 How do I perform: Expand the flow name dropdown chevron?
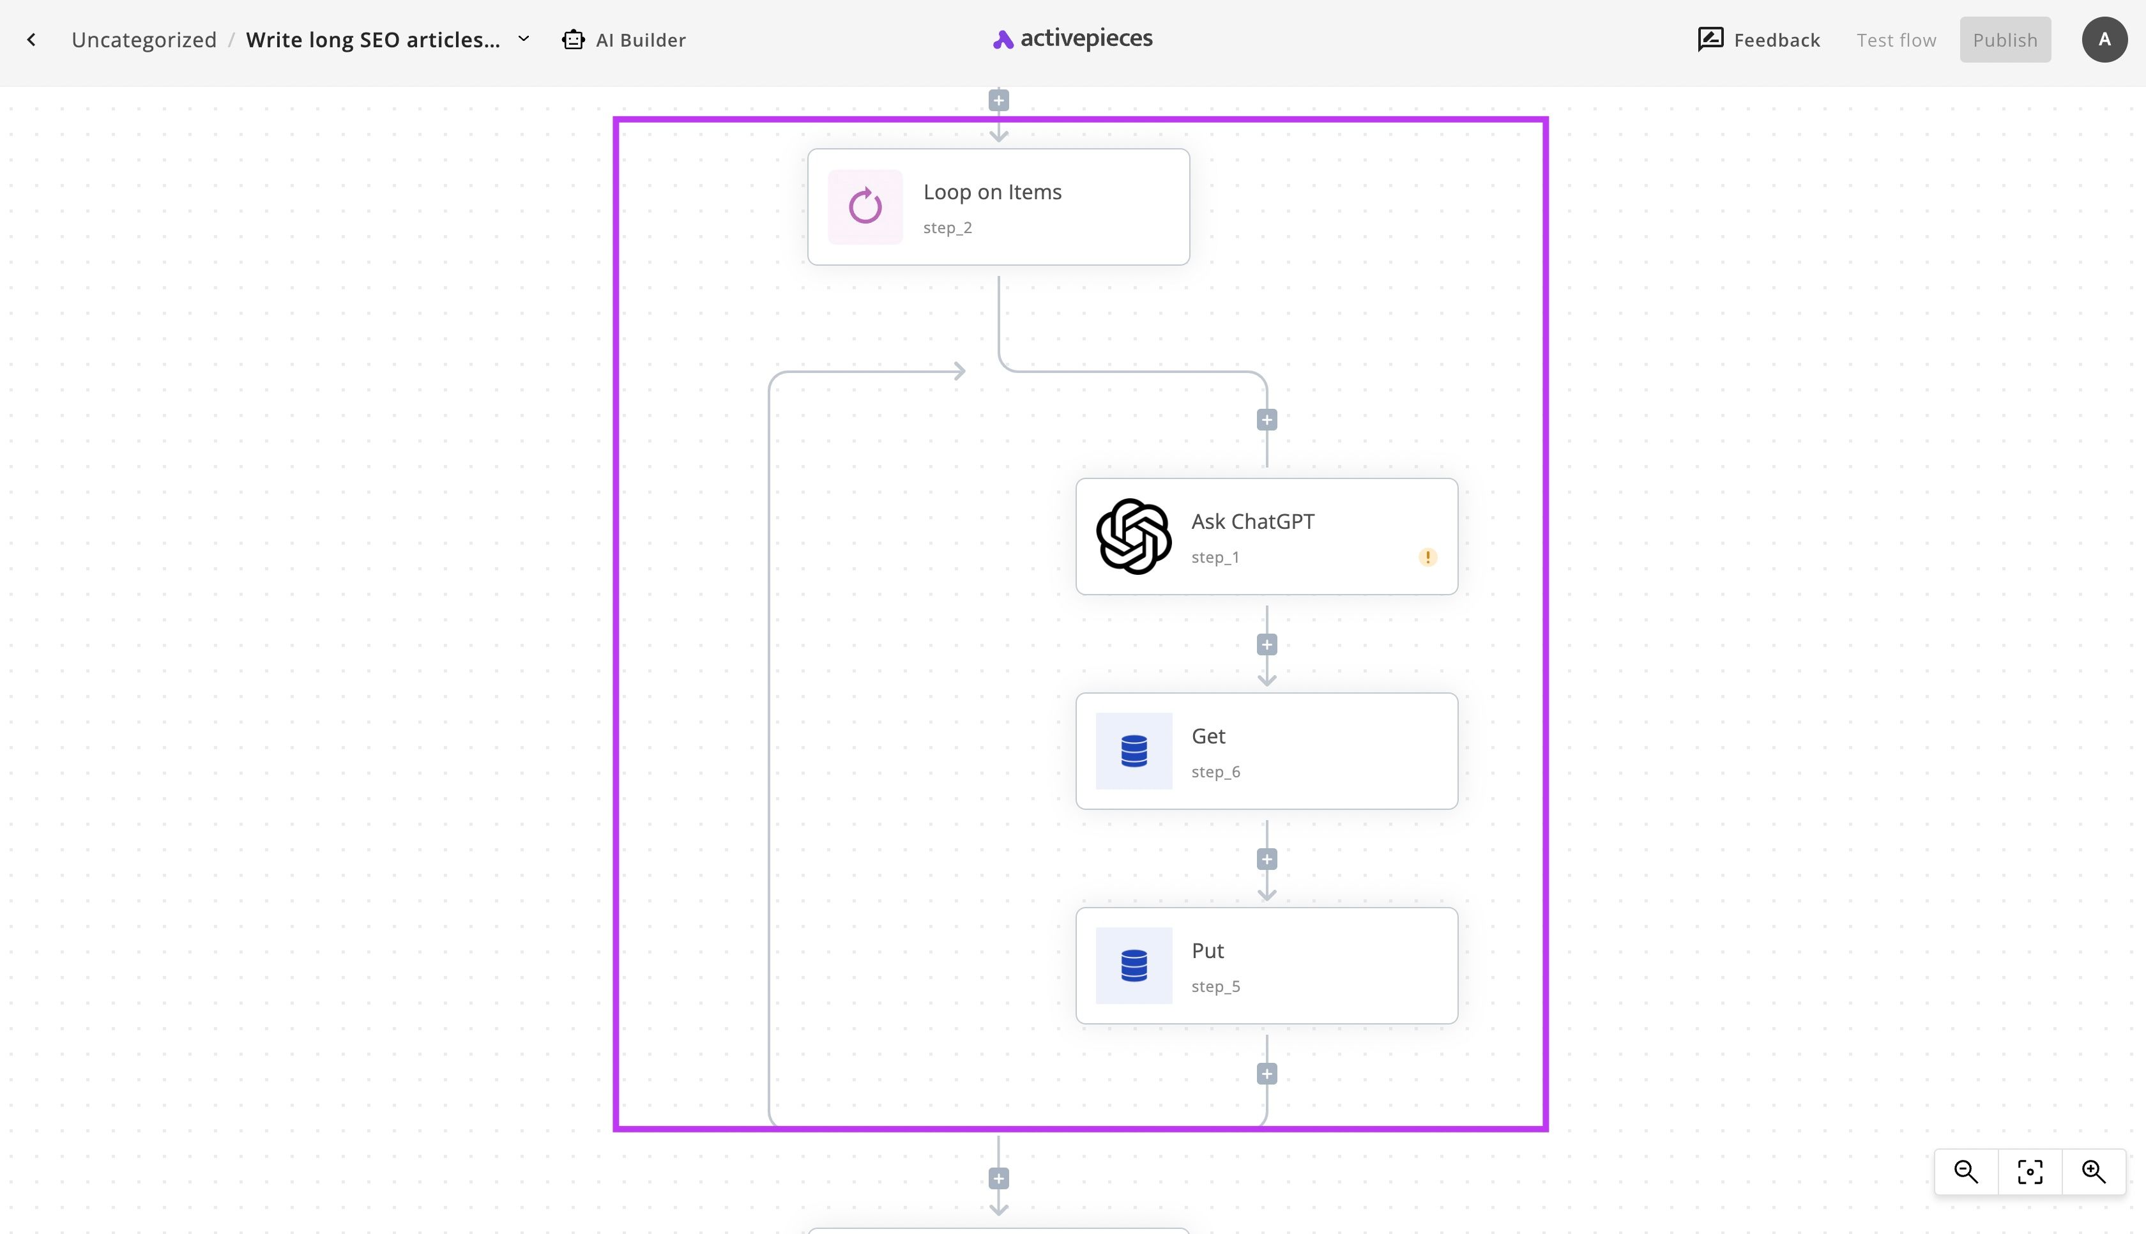point(524,39)
